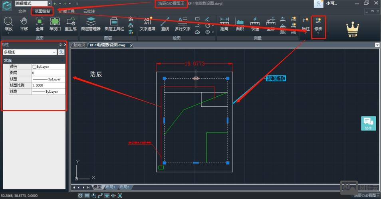Open the 文件 menu
381x199 pixels.
coord(22,12)
